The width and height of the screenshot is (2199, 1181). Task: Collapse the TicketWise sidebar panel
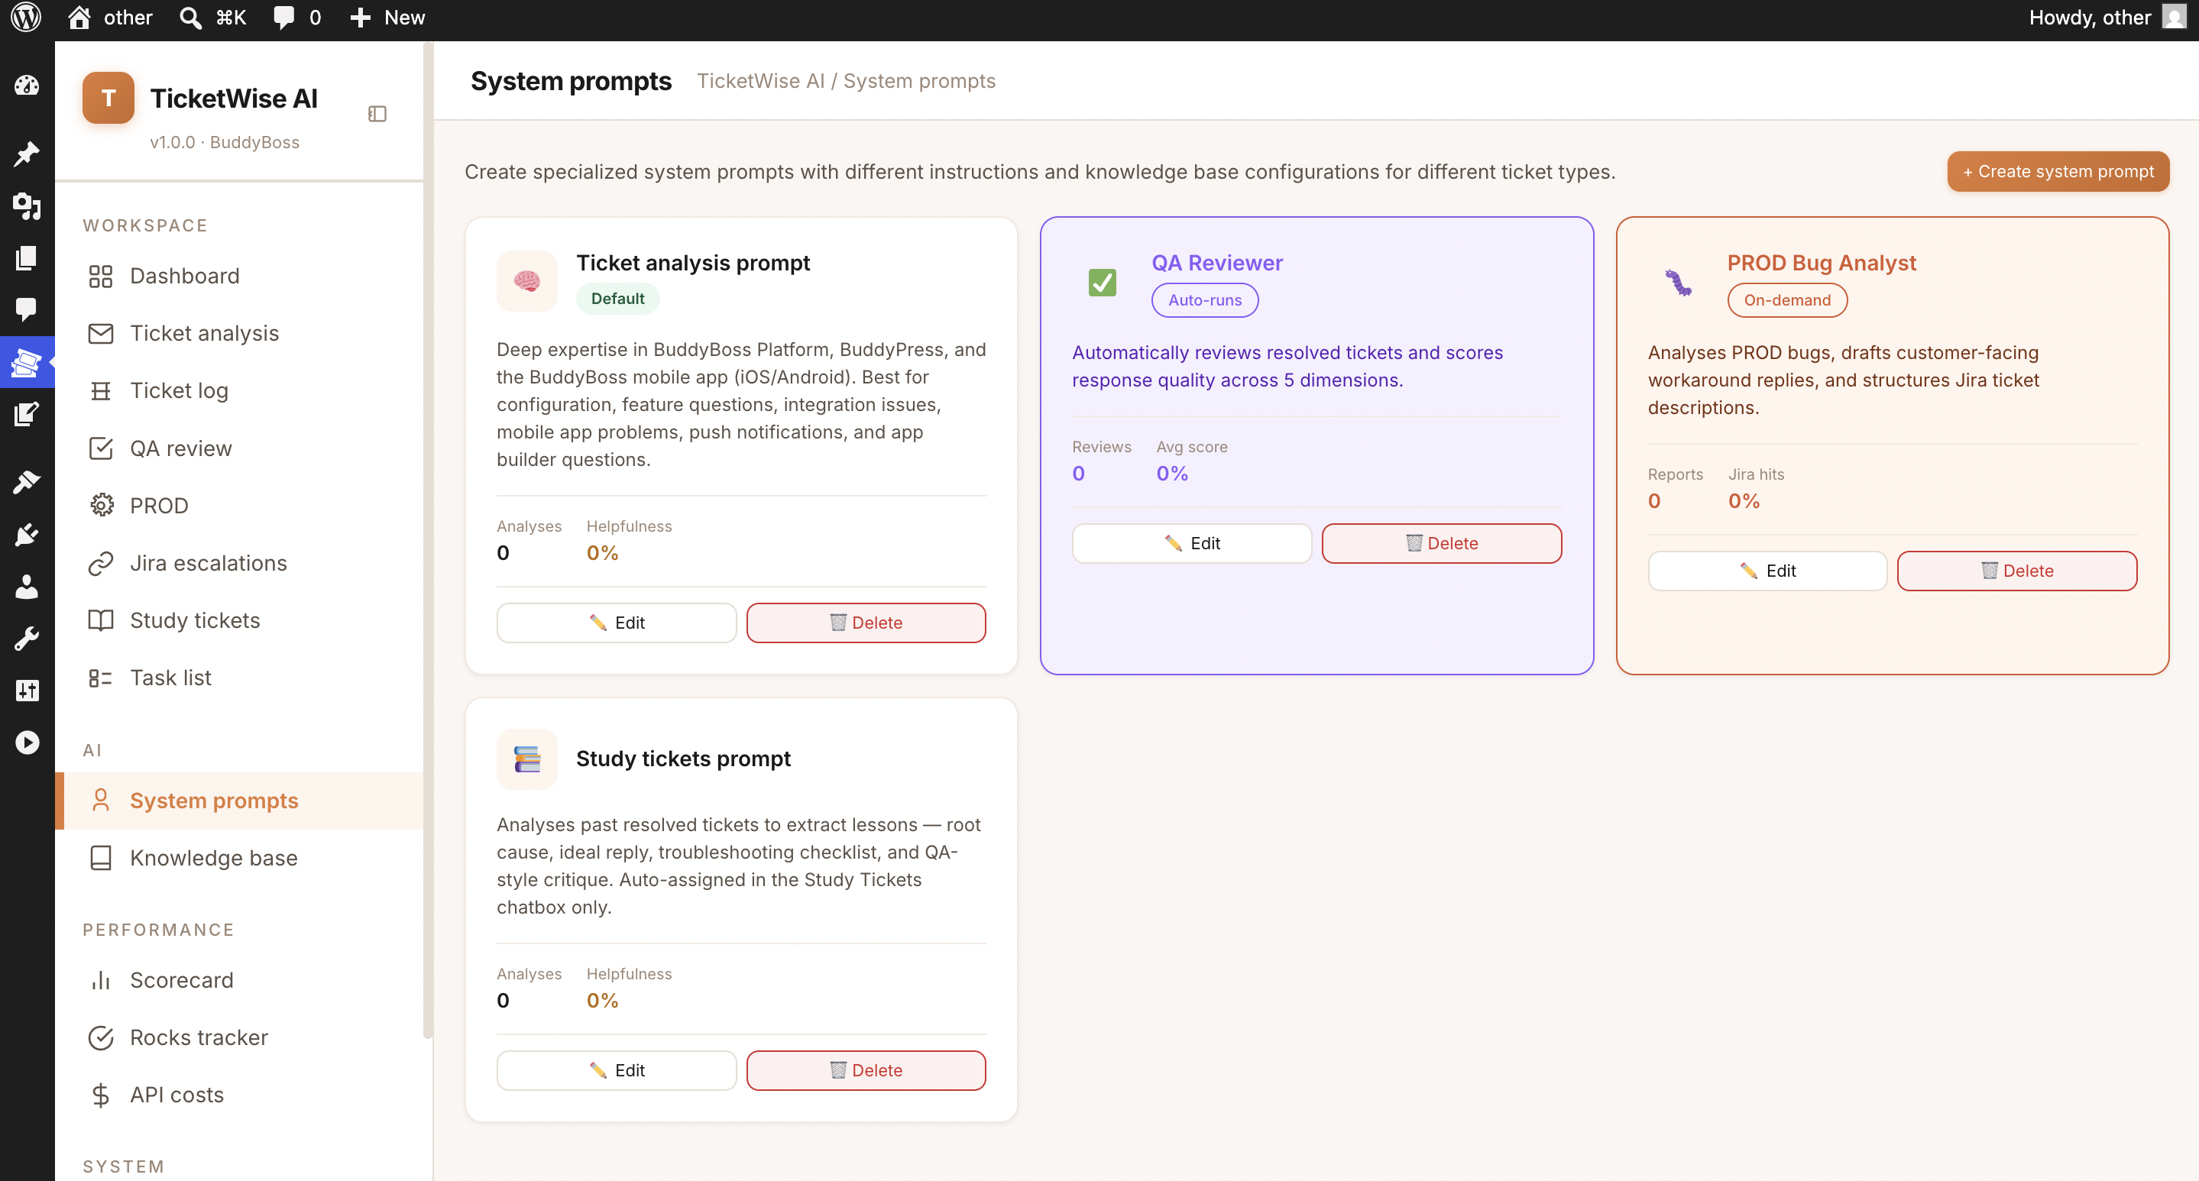[x=377, y=114]
